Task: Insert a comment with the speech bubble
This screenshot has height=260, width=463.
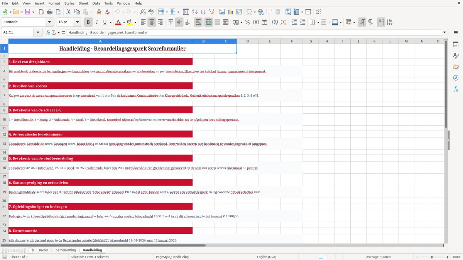Action: [270, 12]
